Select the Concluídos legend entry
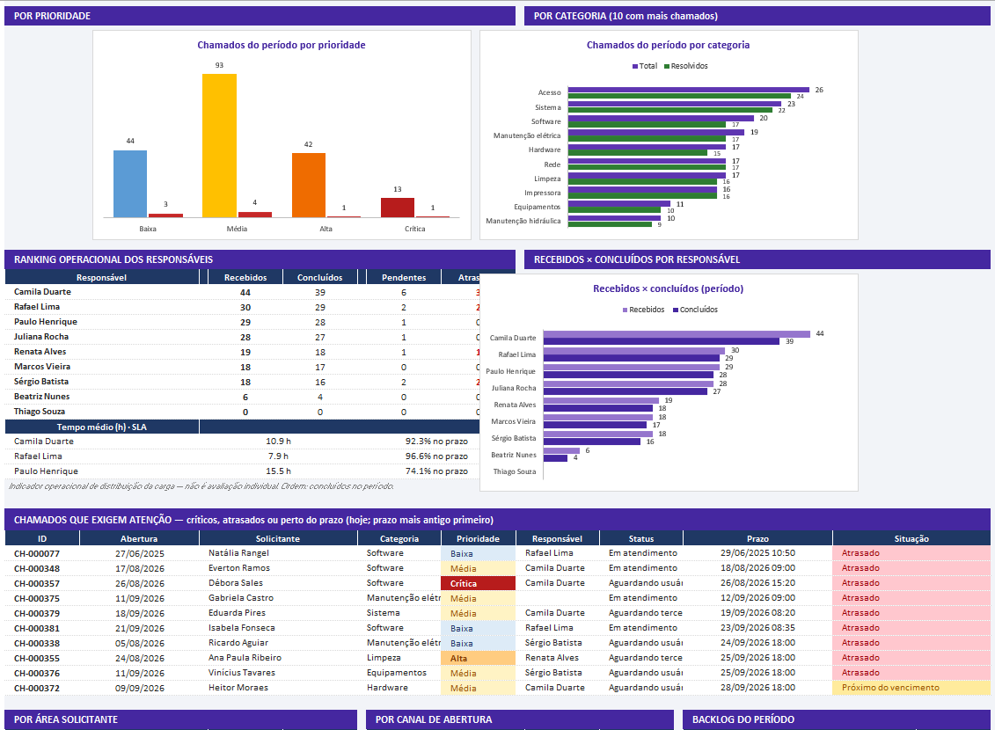The height and width of the screenshot is (730, 995). click(696, 310)
